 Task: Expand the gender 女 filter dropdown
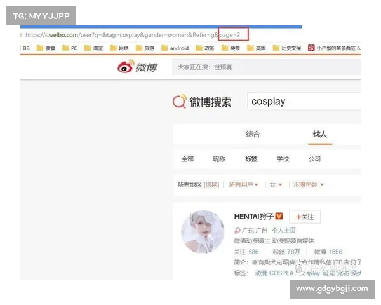click(276, 185)
